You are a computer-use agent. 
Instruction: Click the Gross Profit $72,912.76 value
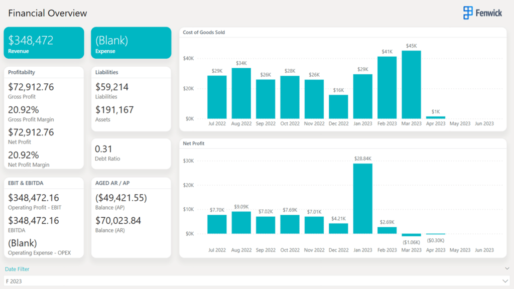tap(31, 87)
